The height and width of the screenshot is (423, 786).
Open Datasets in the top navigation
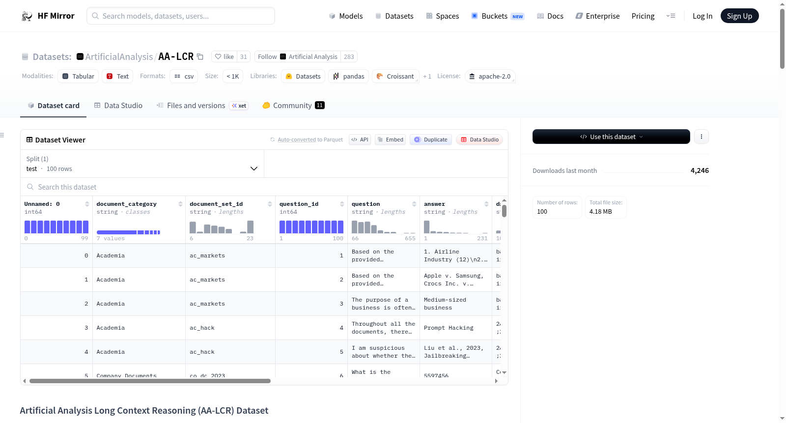pos(394,16)
